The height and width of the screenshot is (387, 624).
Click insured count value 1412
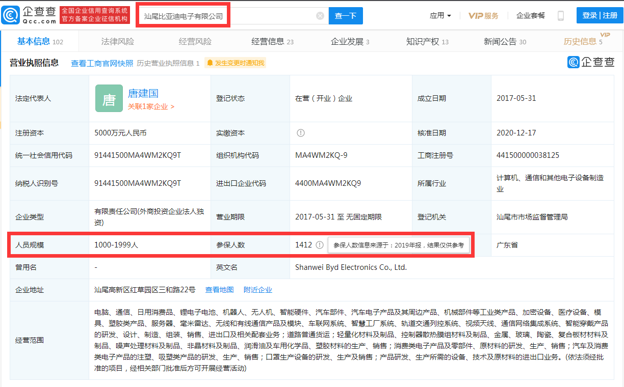tap(303, 245)
